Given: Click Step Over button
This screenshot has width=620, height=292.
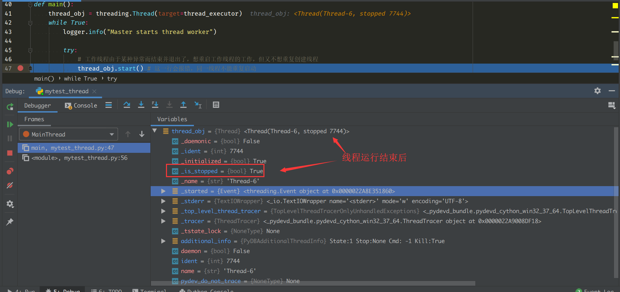Looking at the screenshot, I should (127, 105).
